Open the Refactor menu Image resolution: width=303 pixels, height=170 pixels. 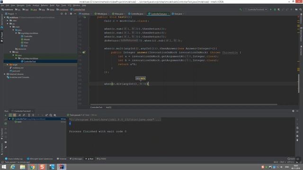point(44,5)
